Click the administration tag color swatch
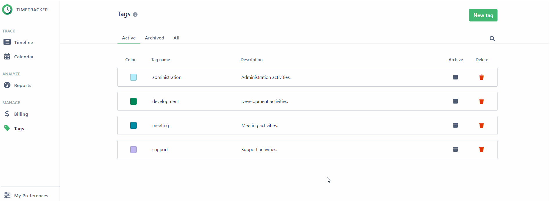 (x=133, y=77)
